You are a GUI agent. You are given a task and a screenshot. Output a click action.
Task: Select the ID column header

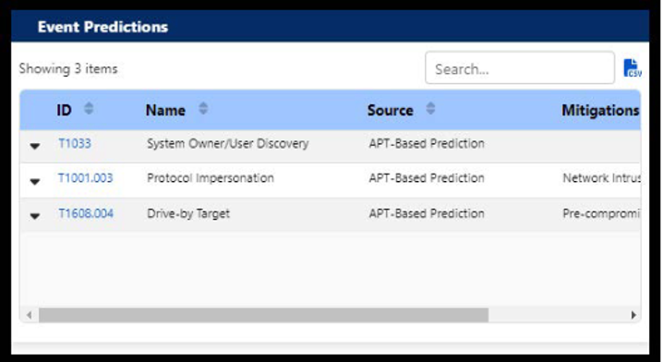pyautogui.click(x=64, y=111)
